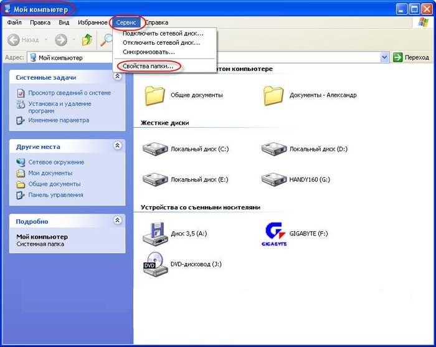
Task: Choose Подключить сетевой диск menu entry
Action: click(x=164, y=34)
